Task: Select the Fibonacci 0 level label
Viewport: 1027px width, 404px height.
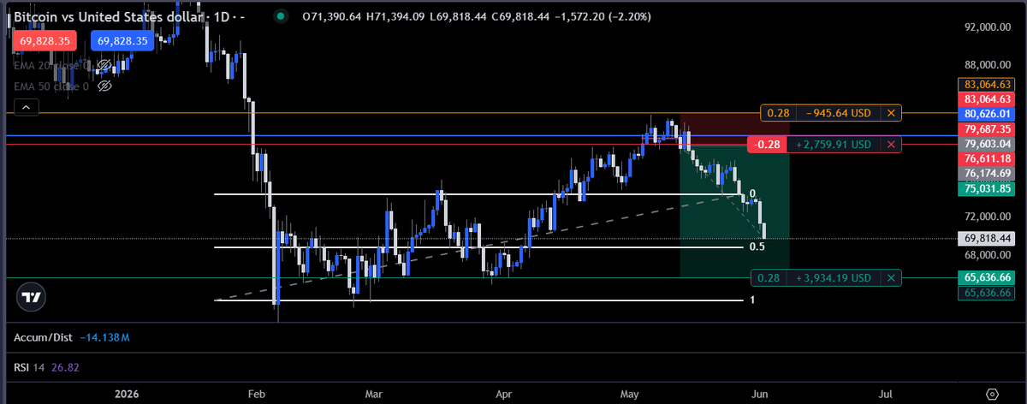Action: (751, 194)
